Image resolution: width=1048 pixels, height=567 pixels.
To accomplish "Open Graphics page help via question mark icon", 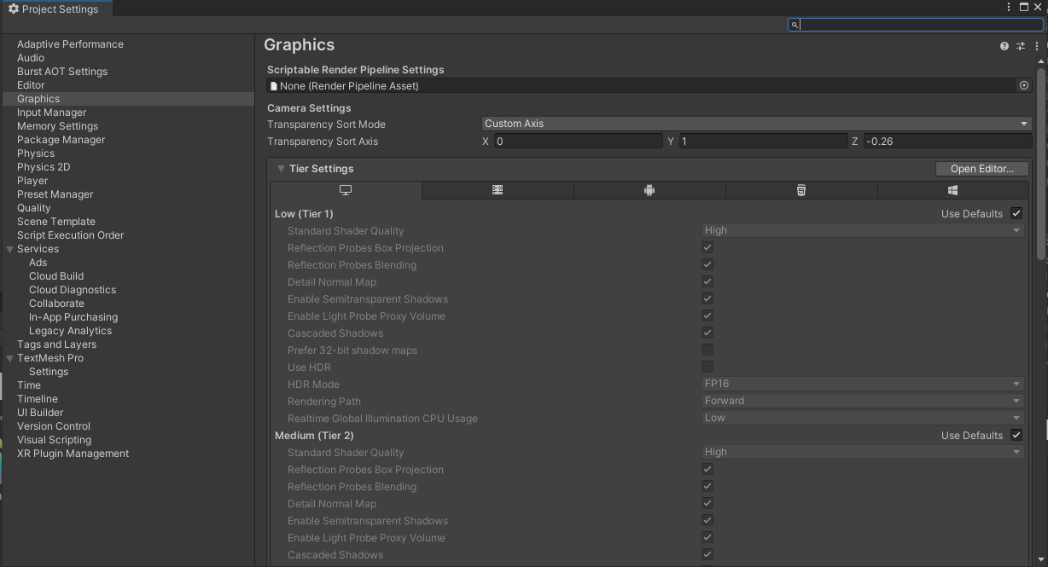I will pos(1004,46).
